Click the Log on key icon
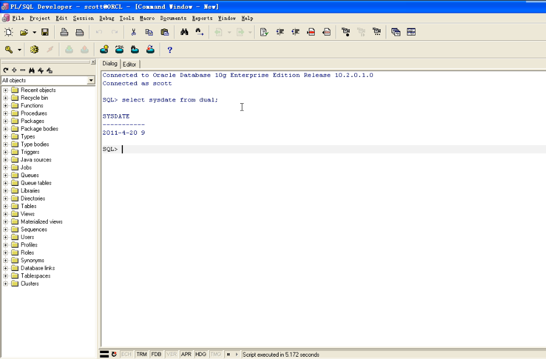The height and width of the screenshot is (359, 546). coord(9,50)
